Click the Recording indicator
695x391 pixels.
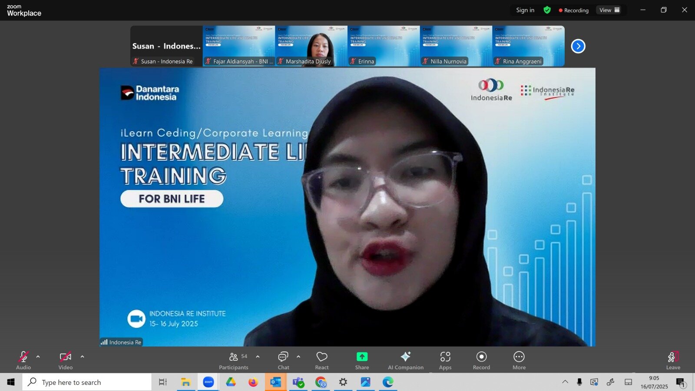(x=574, y=10)
